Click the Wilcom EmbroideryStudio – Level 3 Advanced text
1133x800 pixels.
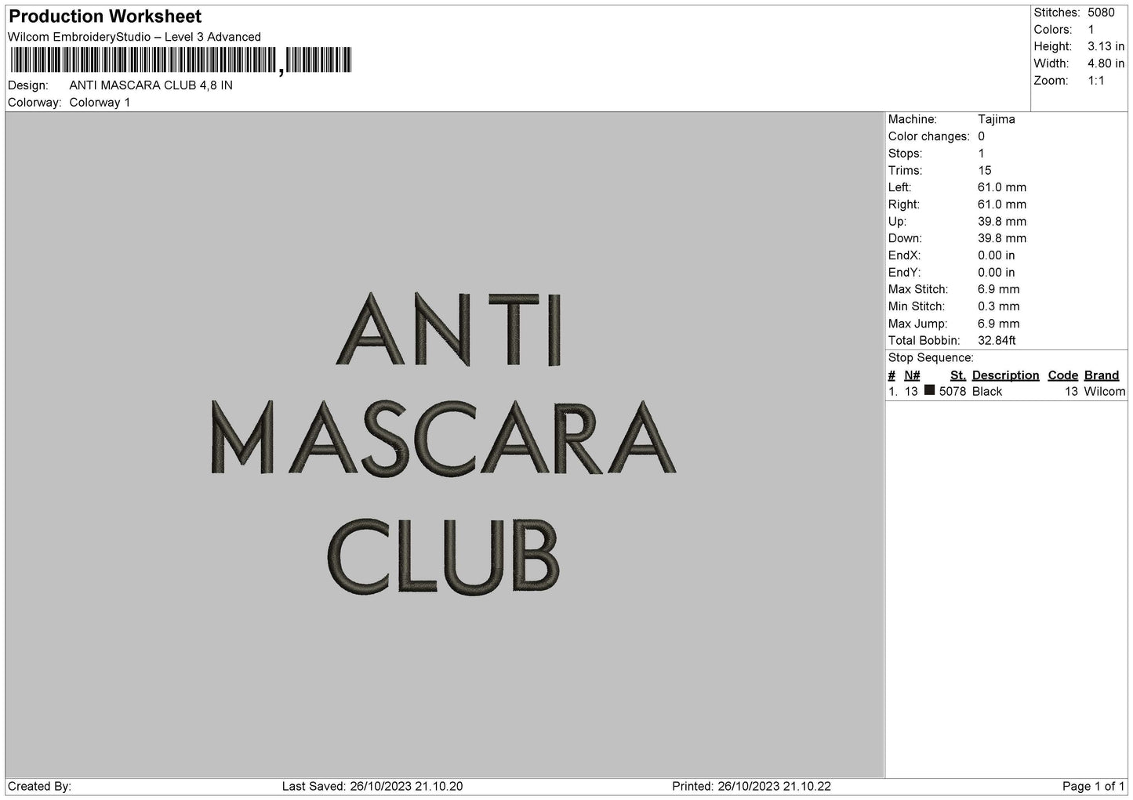(x=134, y=37)
